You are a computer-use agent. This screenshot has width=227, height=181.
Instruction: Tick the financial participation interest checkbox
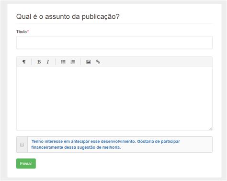click(22, 145)
